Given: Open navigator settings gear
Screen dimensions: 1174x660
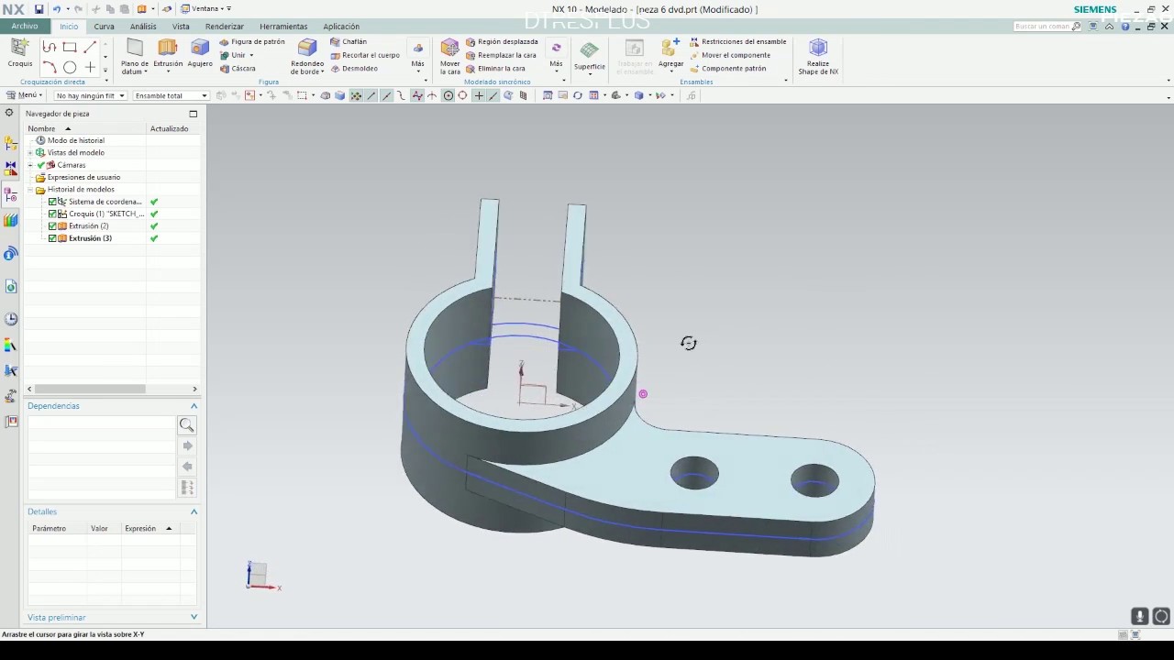Looking at the screenshot, I should tap(9, 113).
